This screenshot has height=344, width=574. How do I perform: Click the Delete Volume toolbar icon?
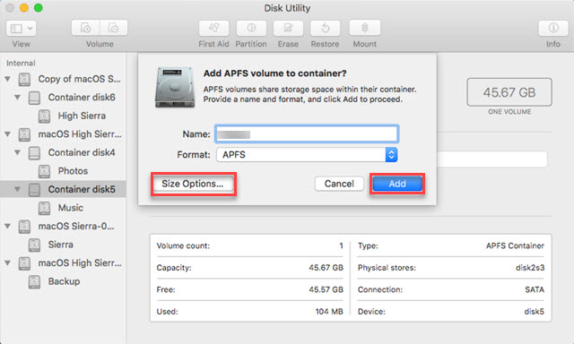[x=114, y=28]
